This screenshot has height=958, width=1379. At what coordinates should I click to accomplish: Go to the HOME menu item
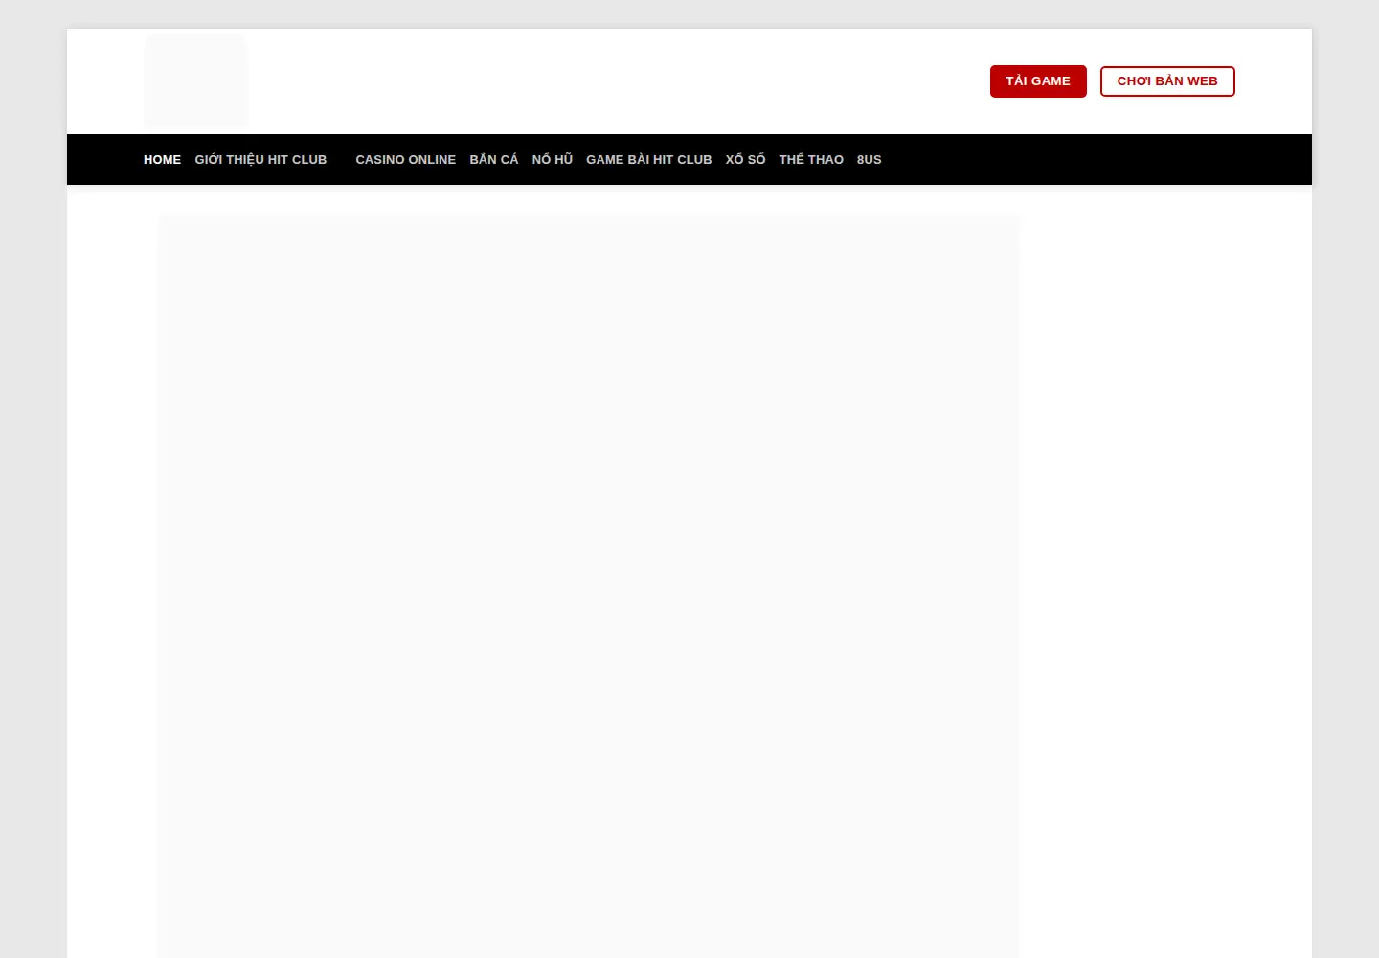click(162, 160)
